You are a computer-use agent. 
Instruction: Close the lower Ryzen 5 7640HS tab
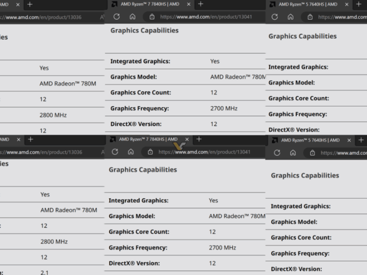(349, 140)
